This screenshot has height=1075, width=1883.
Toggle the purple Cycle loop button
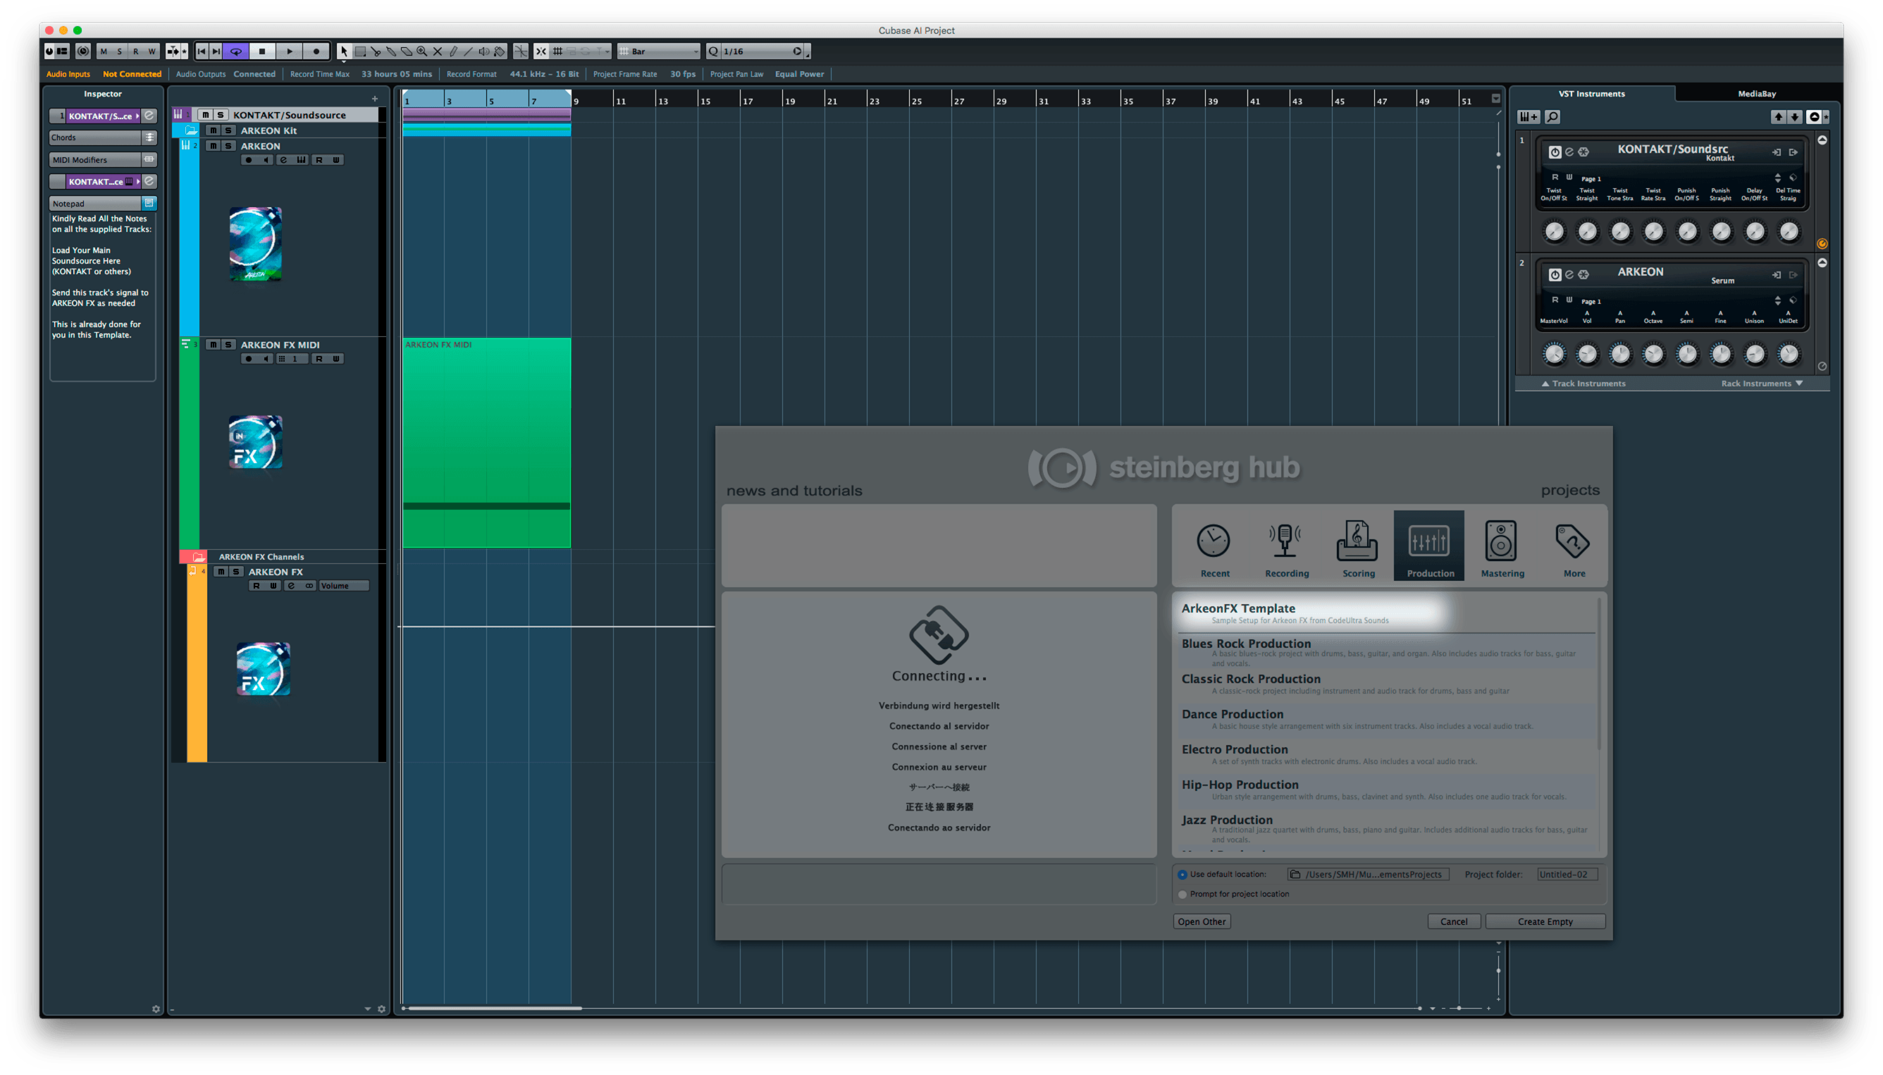coord(236,51)
